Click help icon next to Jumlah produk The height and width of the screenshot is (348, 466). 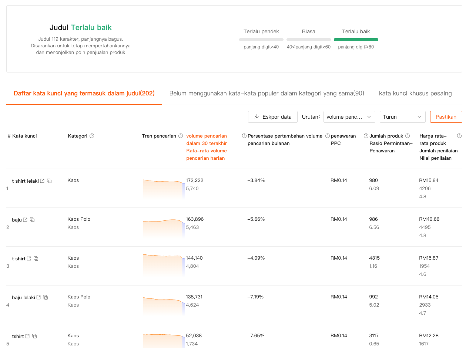[x=408, y=136]
